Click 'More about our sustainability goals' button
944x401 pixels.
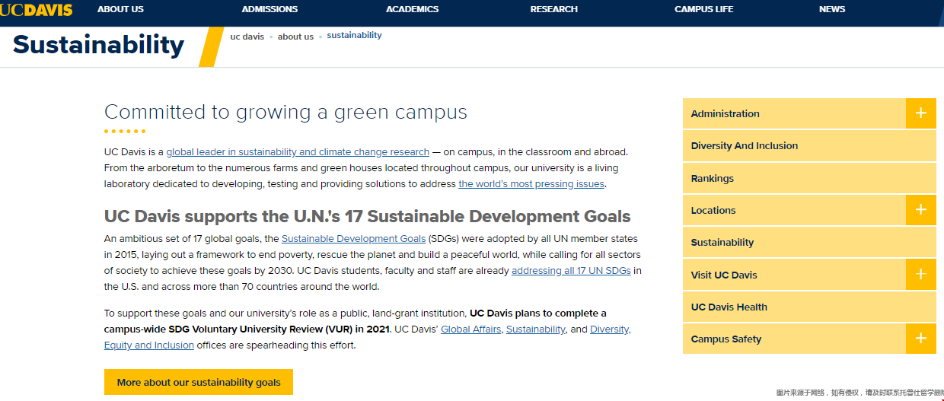coord(199,382)
